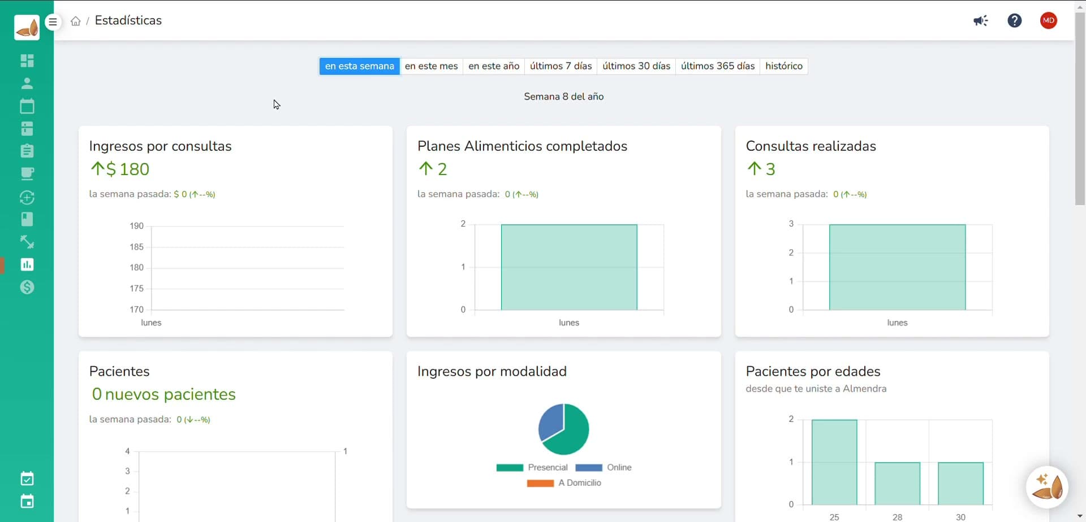Open the MD user avatar menu
Viewport: 1086px width, 522px height.
[x=1048, y=21]
